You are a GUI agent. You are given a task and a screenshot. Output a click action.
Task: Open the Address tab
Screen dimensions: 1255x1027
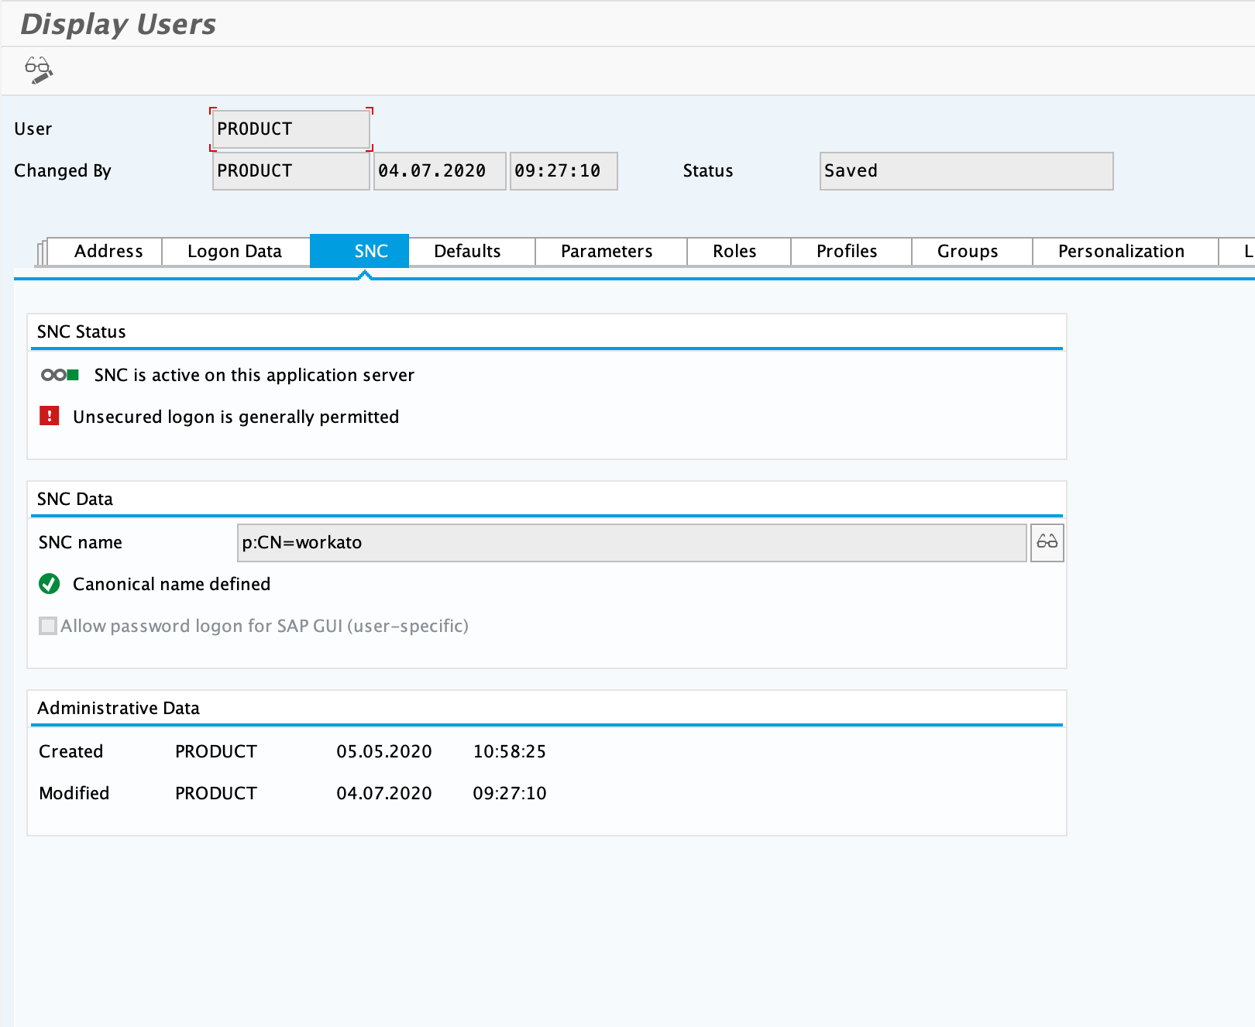(108, 252)
